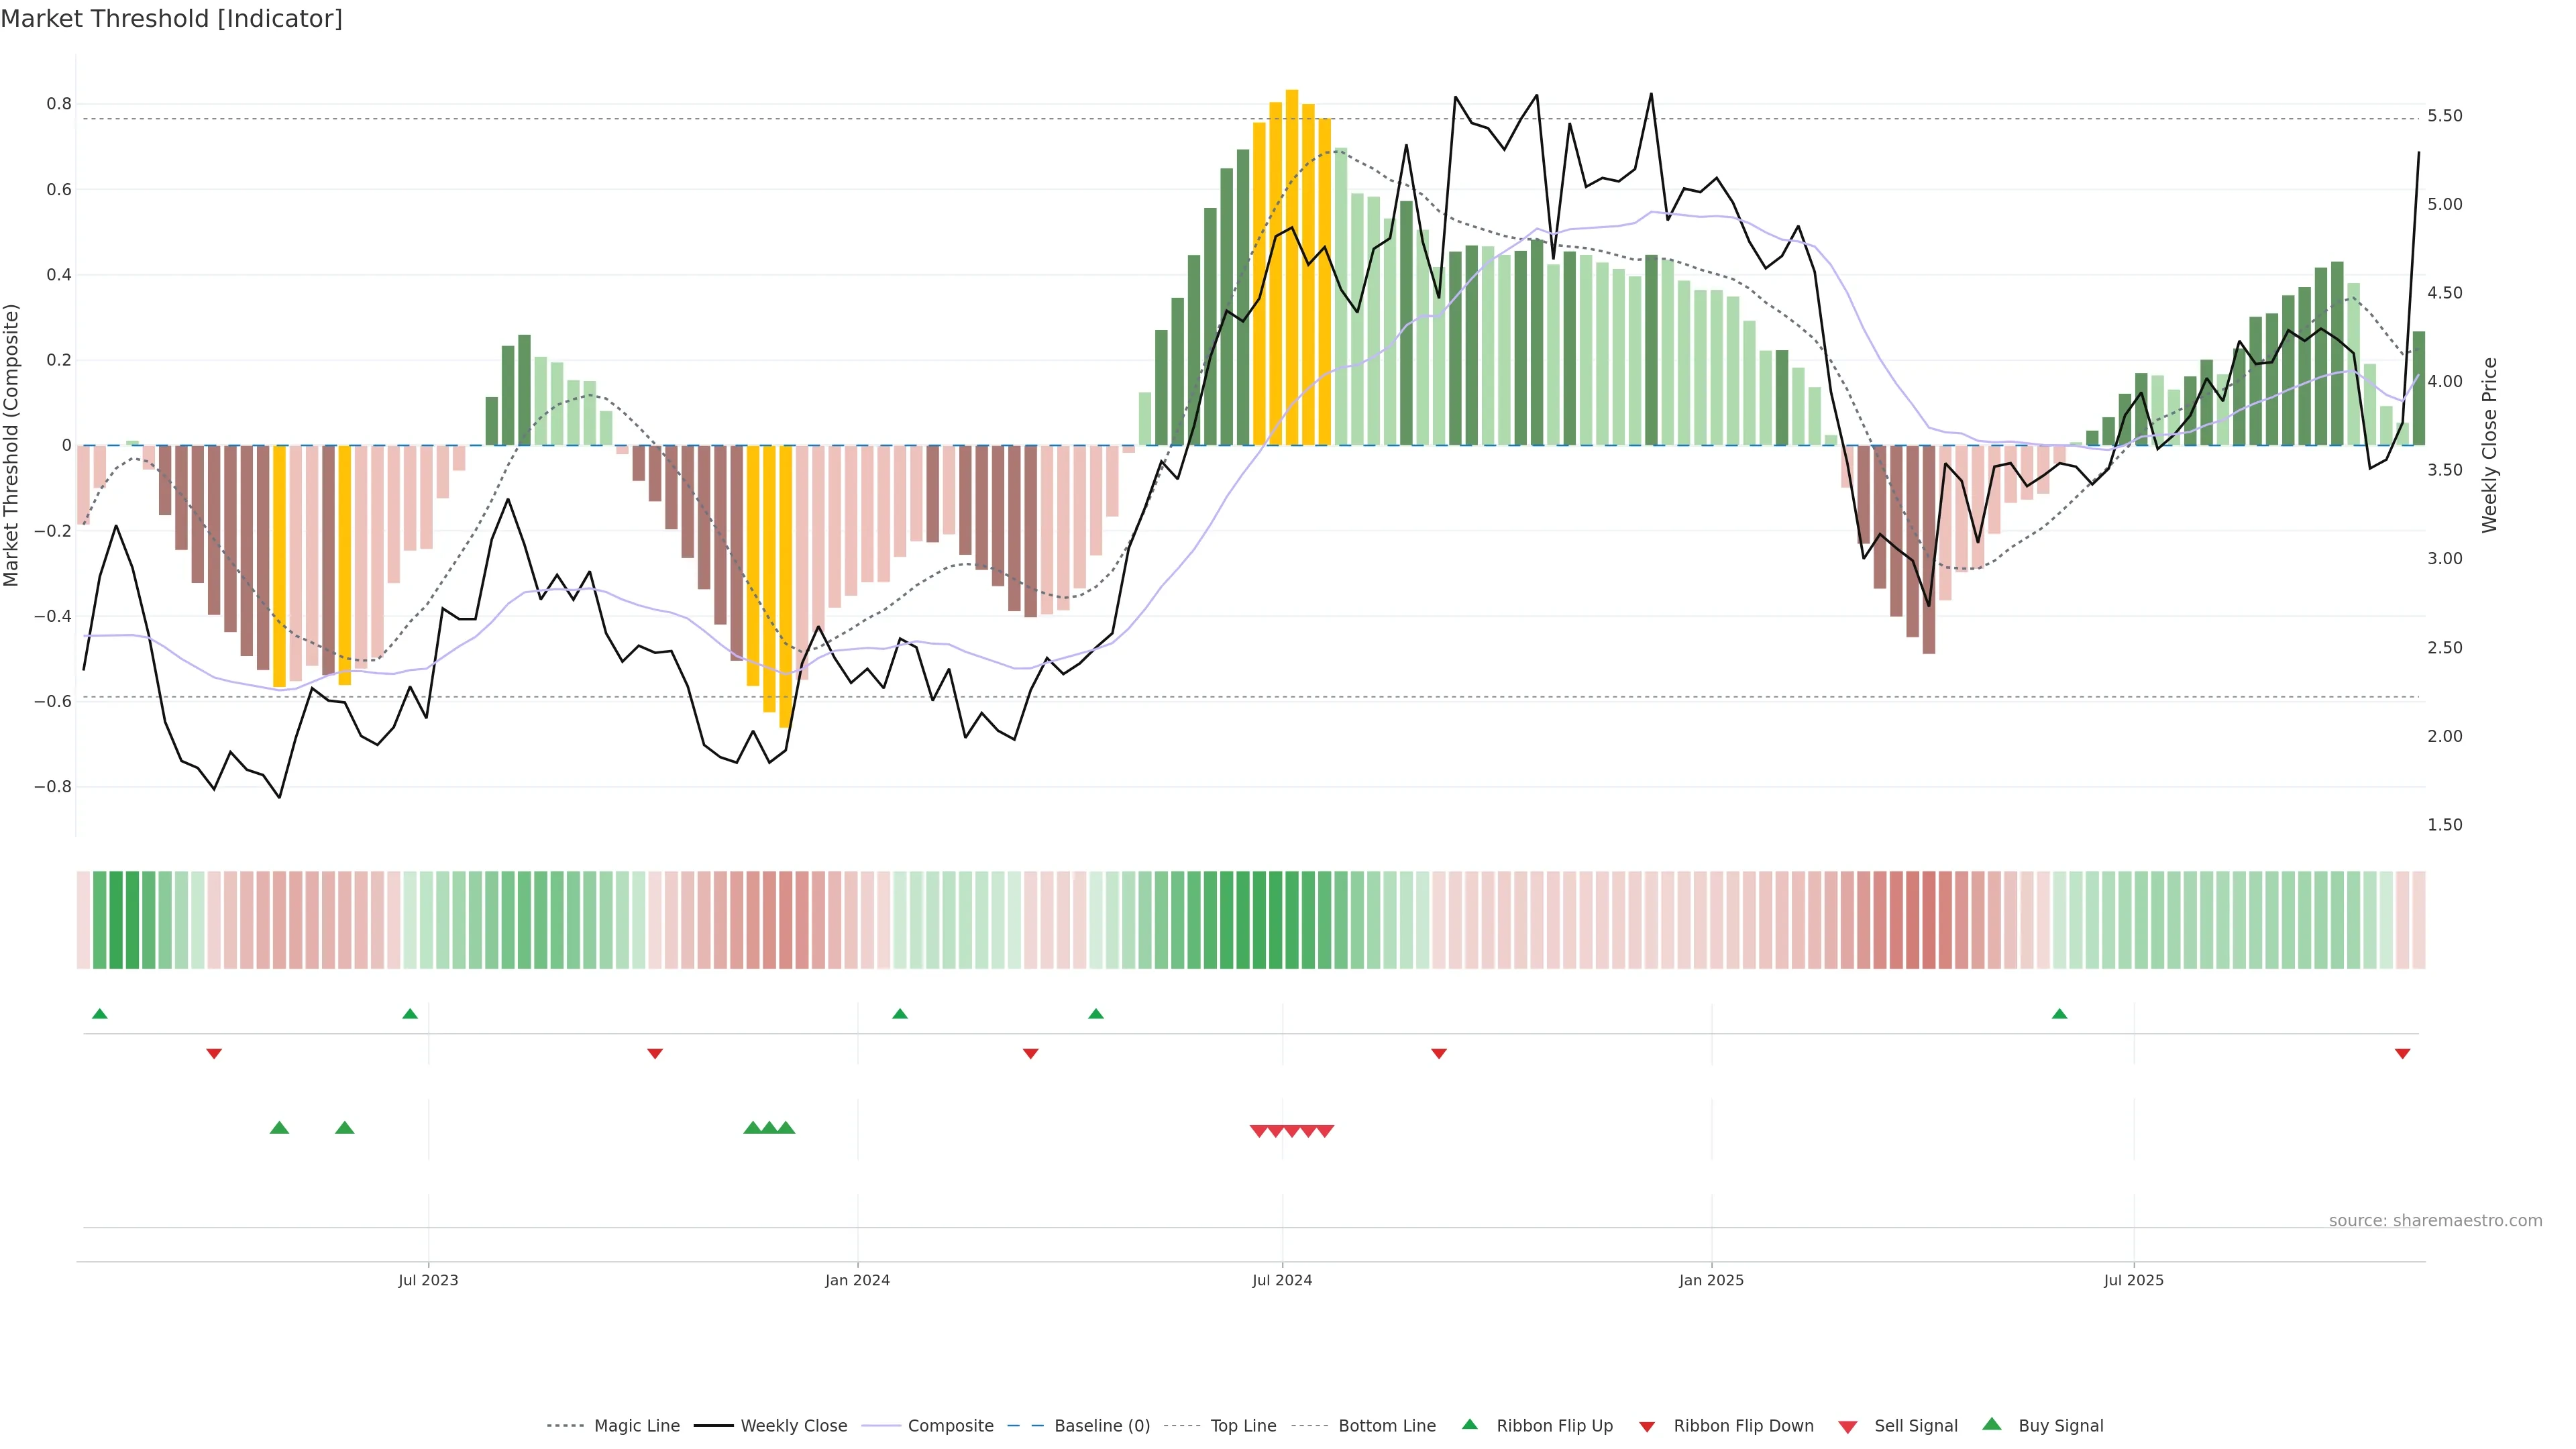Hide the Composite line via legend
The width and height of the screenshot is (2576, 1449).
click(950, 1426)
